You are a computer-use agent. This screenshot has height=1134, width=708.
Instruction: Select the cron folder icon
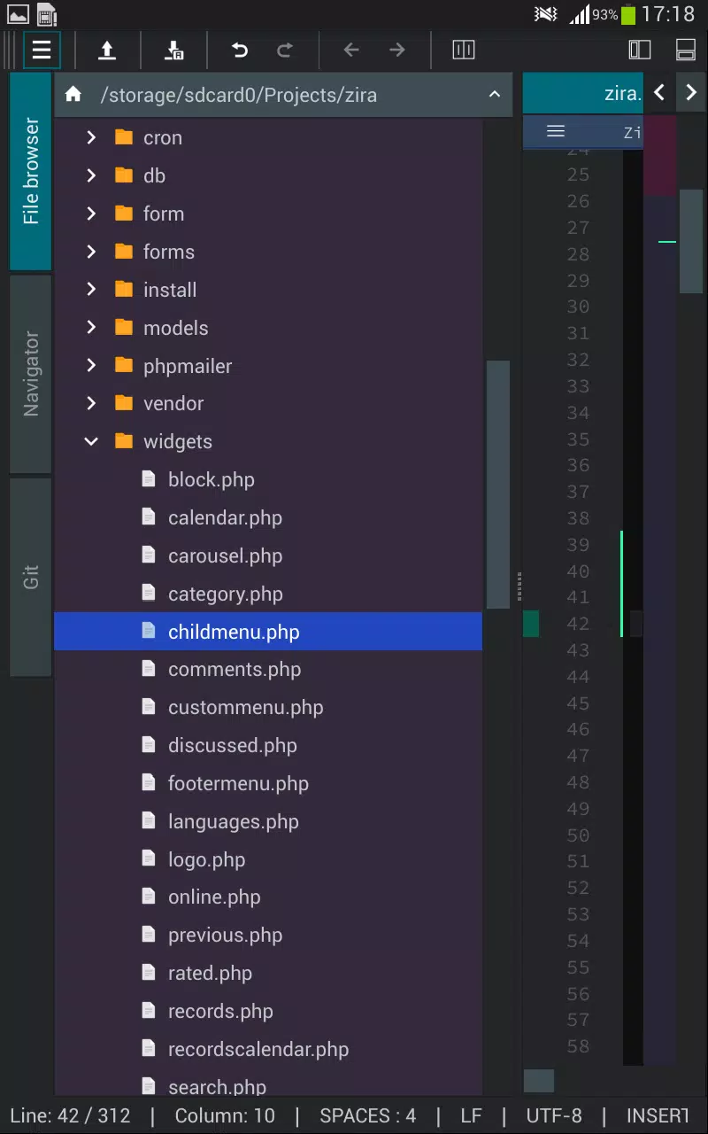point(124,137)
